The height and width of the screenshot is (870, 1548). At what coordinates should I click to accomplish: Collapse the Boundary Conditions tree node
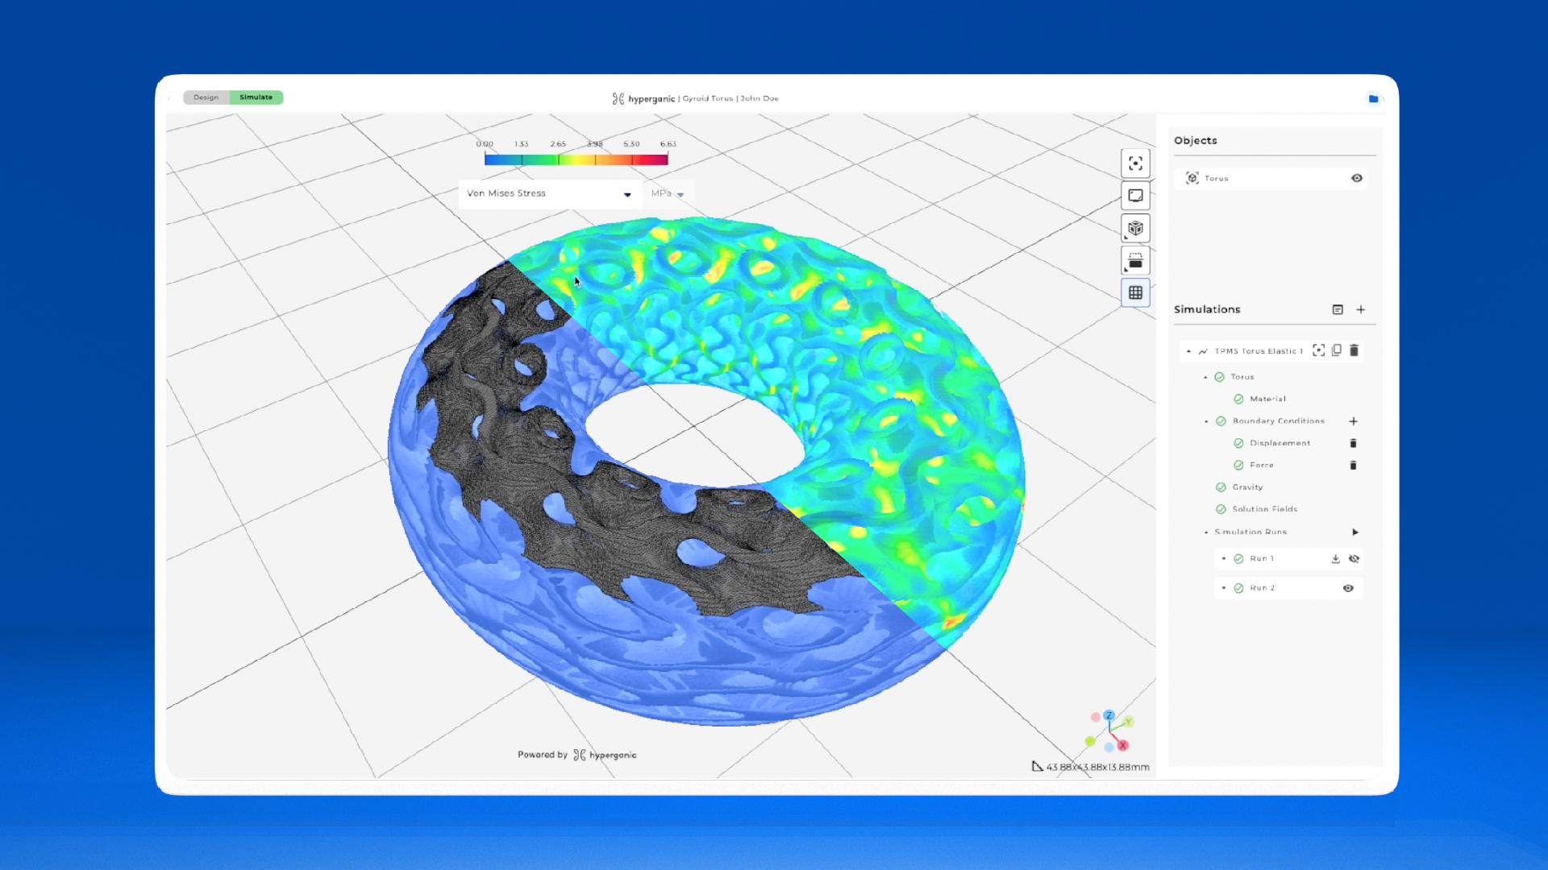(x=1206, y=421)
